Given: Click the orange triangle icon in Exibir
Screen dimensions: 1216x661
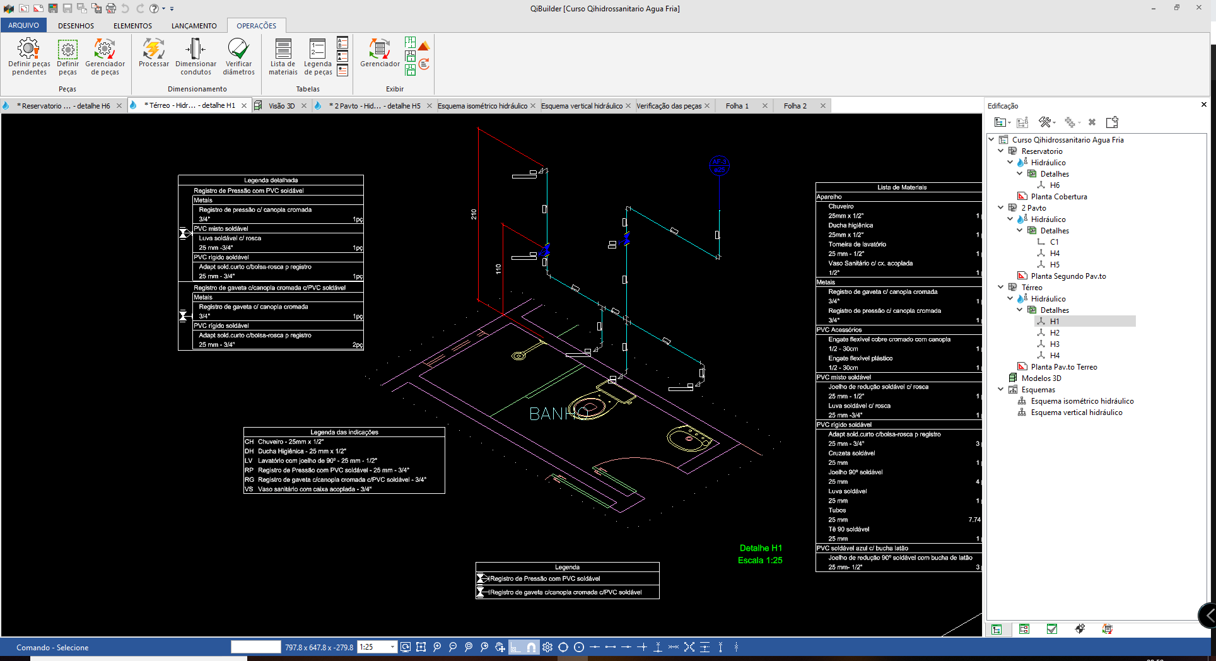Looking at the screenshot, I should pos(424,45).
